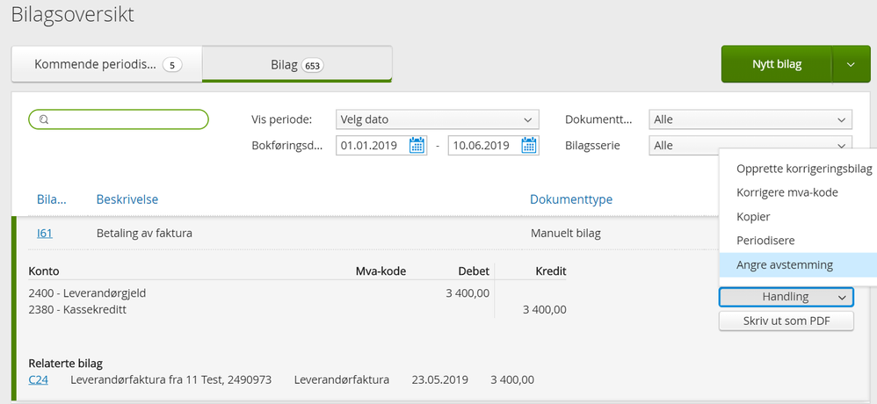The image size is (877, 404).
Task: Open related voucher link C24
Action: pyautogui.click(x=38, y=380)
